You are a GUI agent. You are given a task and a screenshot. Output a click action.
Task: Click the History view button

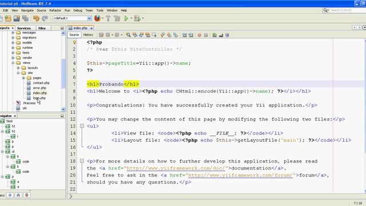[x=88, y=35]
